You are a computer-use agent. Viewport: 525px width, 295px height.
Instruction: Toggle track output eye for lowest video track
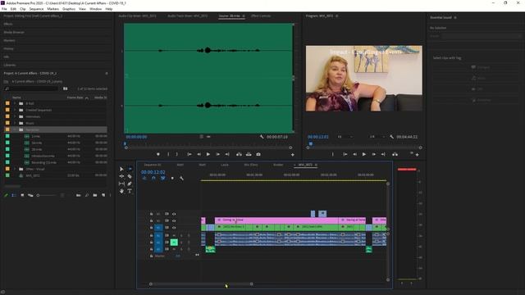[x=174, y=228]
